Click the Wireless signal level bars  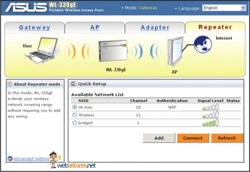[x=210, y=115]
